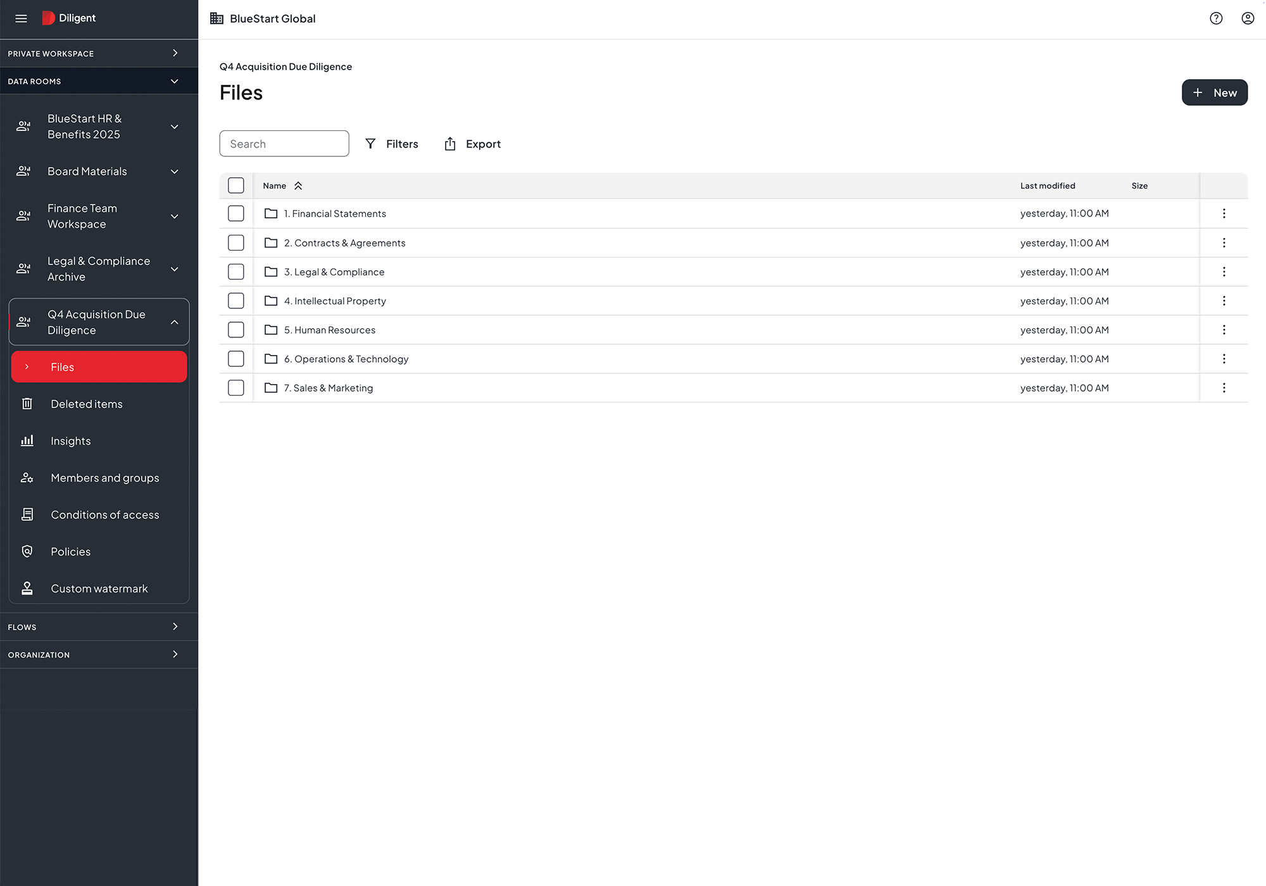The height and width of the screenshot is (886, 1266).
Task: Open more options for 3. Legal & Compliance
Action: pyautogui.click(x=1224, y=271)
